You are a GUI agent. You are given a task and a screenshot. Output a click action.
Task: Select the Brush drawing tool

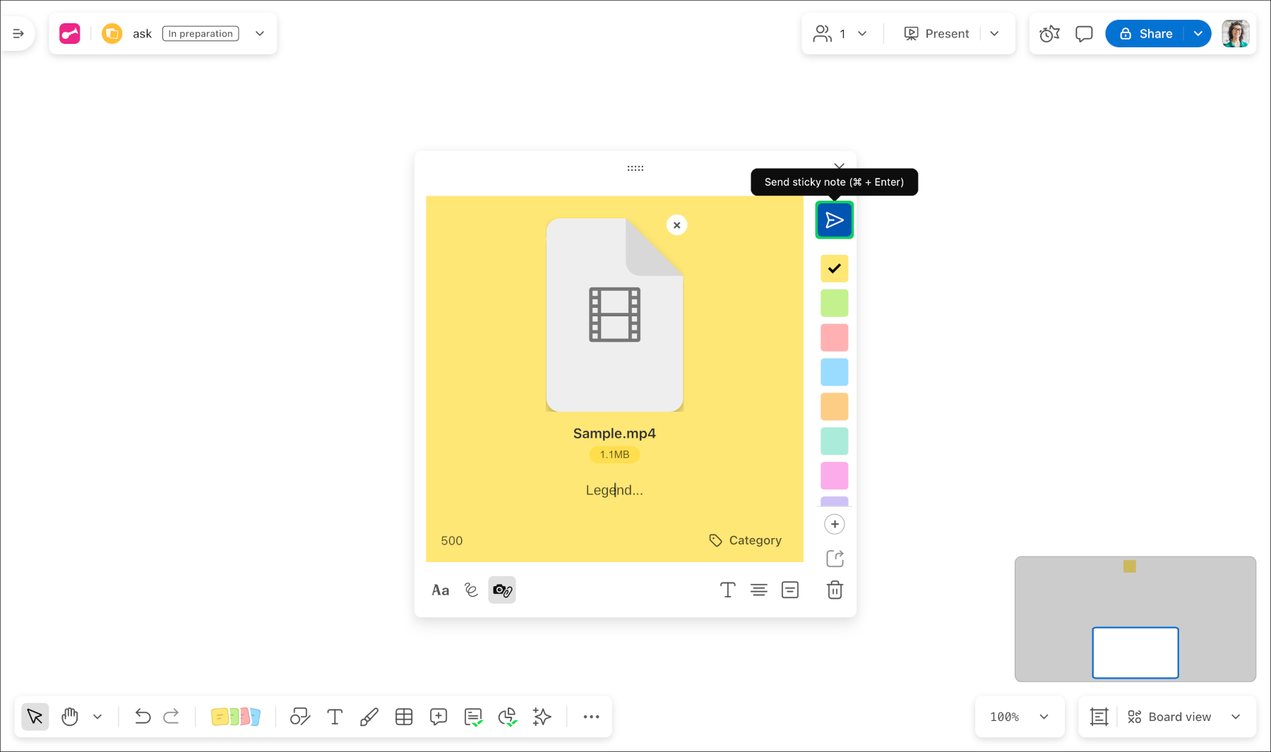click(369, 717)
